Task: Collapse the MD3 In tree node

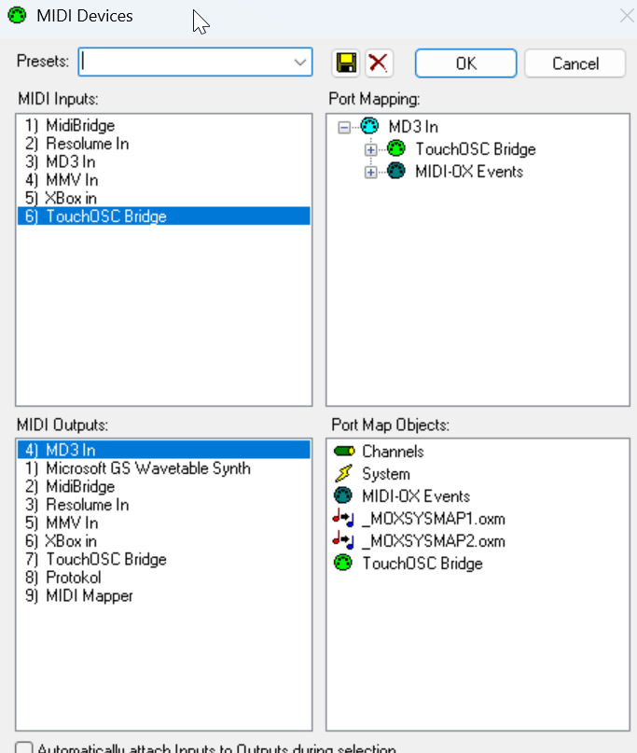Action: tap(344, 128)
